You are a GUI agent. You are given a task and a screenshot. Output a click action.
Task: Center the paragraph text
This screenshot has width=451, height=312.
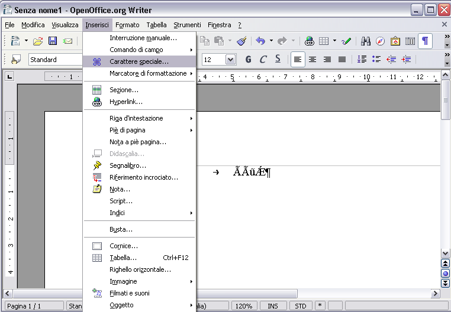click(x=313, y=60)
